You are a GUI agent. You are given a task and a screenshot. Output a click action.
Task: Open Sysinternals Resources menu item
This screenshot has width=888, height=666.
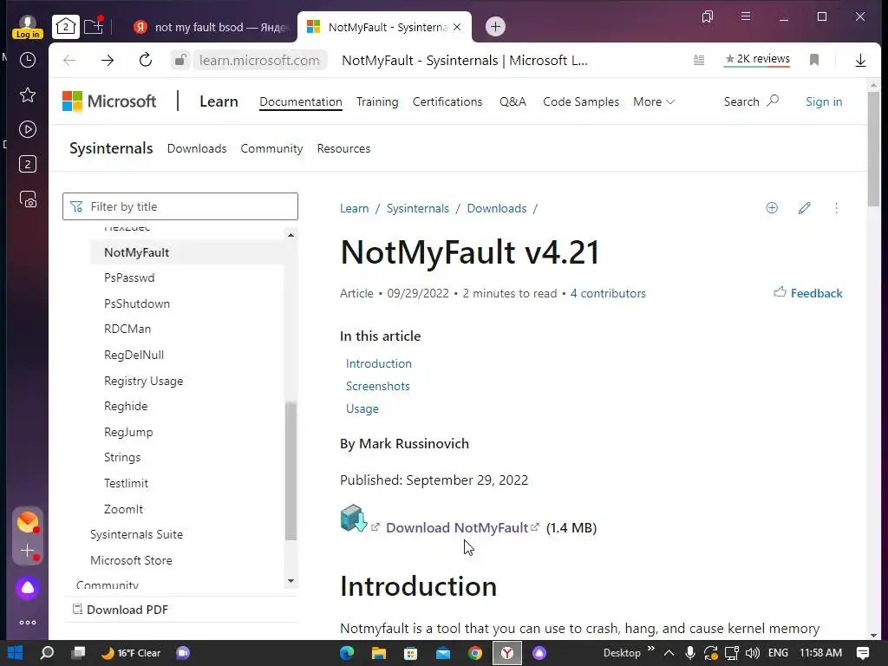click(343, 148)
